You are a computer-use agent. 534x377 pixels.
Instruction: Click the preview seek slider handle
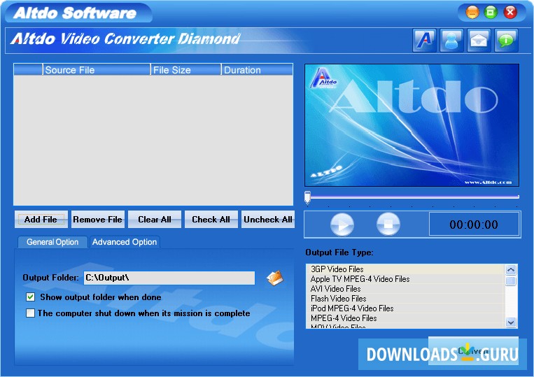pyautogui.click(x=307, y=197)
